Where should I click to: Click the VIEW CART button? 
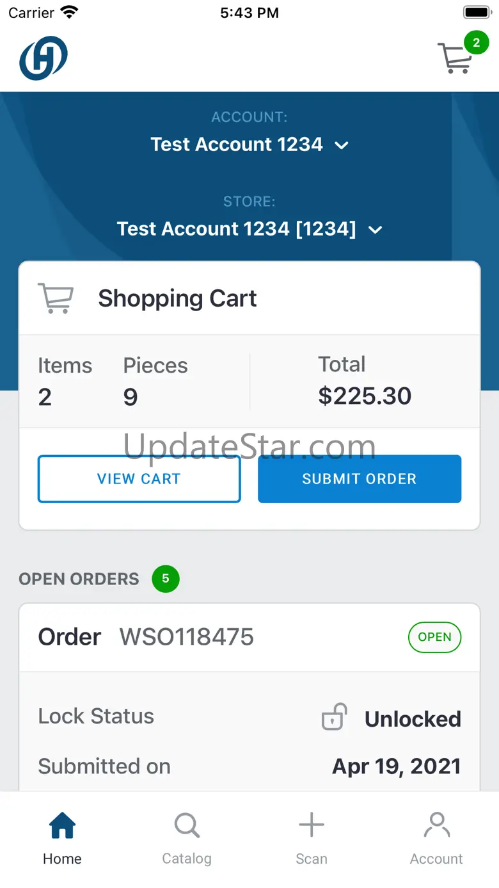[139, 479]
